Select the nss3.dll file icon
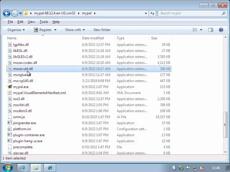The width and height of the screenshot is (230, 172). 10,99
